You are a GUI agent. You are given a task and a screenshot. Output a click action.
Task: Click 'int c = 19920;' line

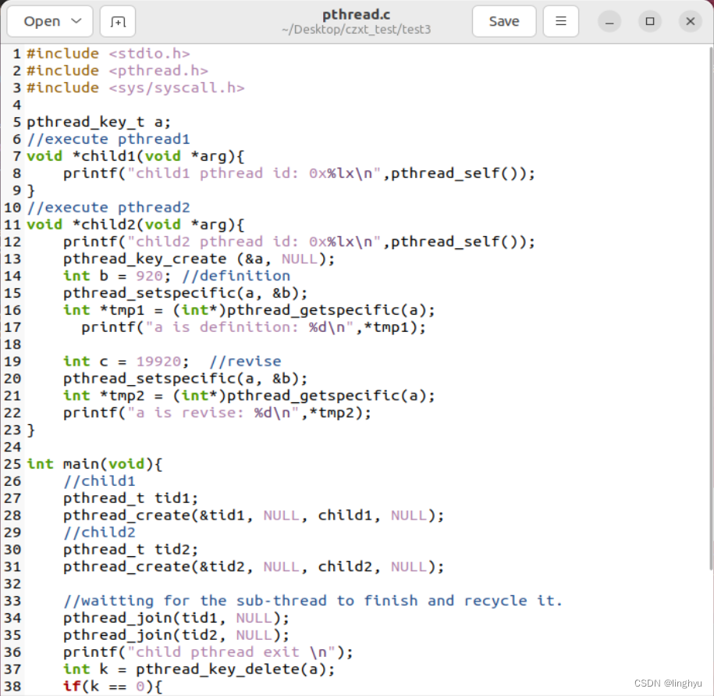click(172, 362)
